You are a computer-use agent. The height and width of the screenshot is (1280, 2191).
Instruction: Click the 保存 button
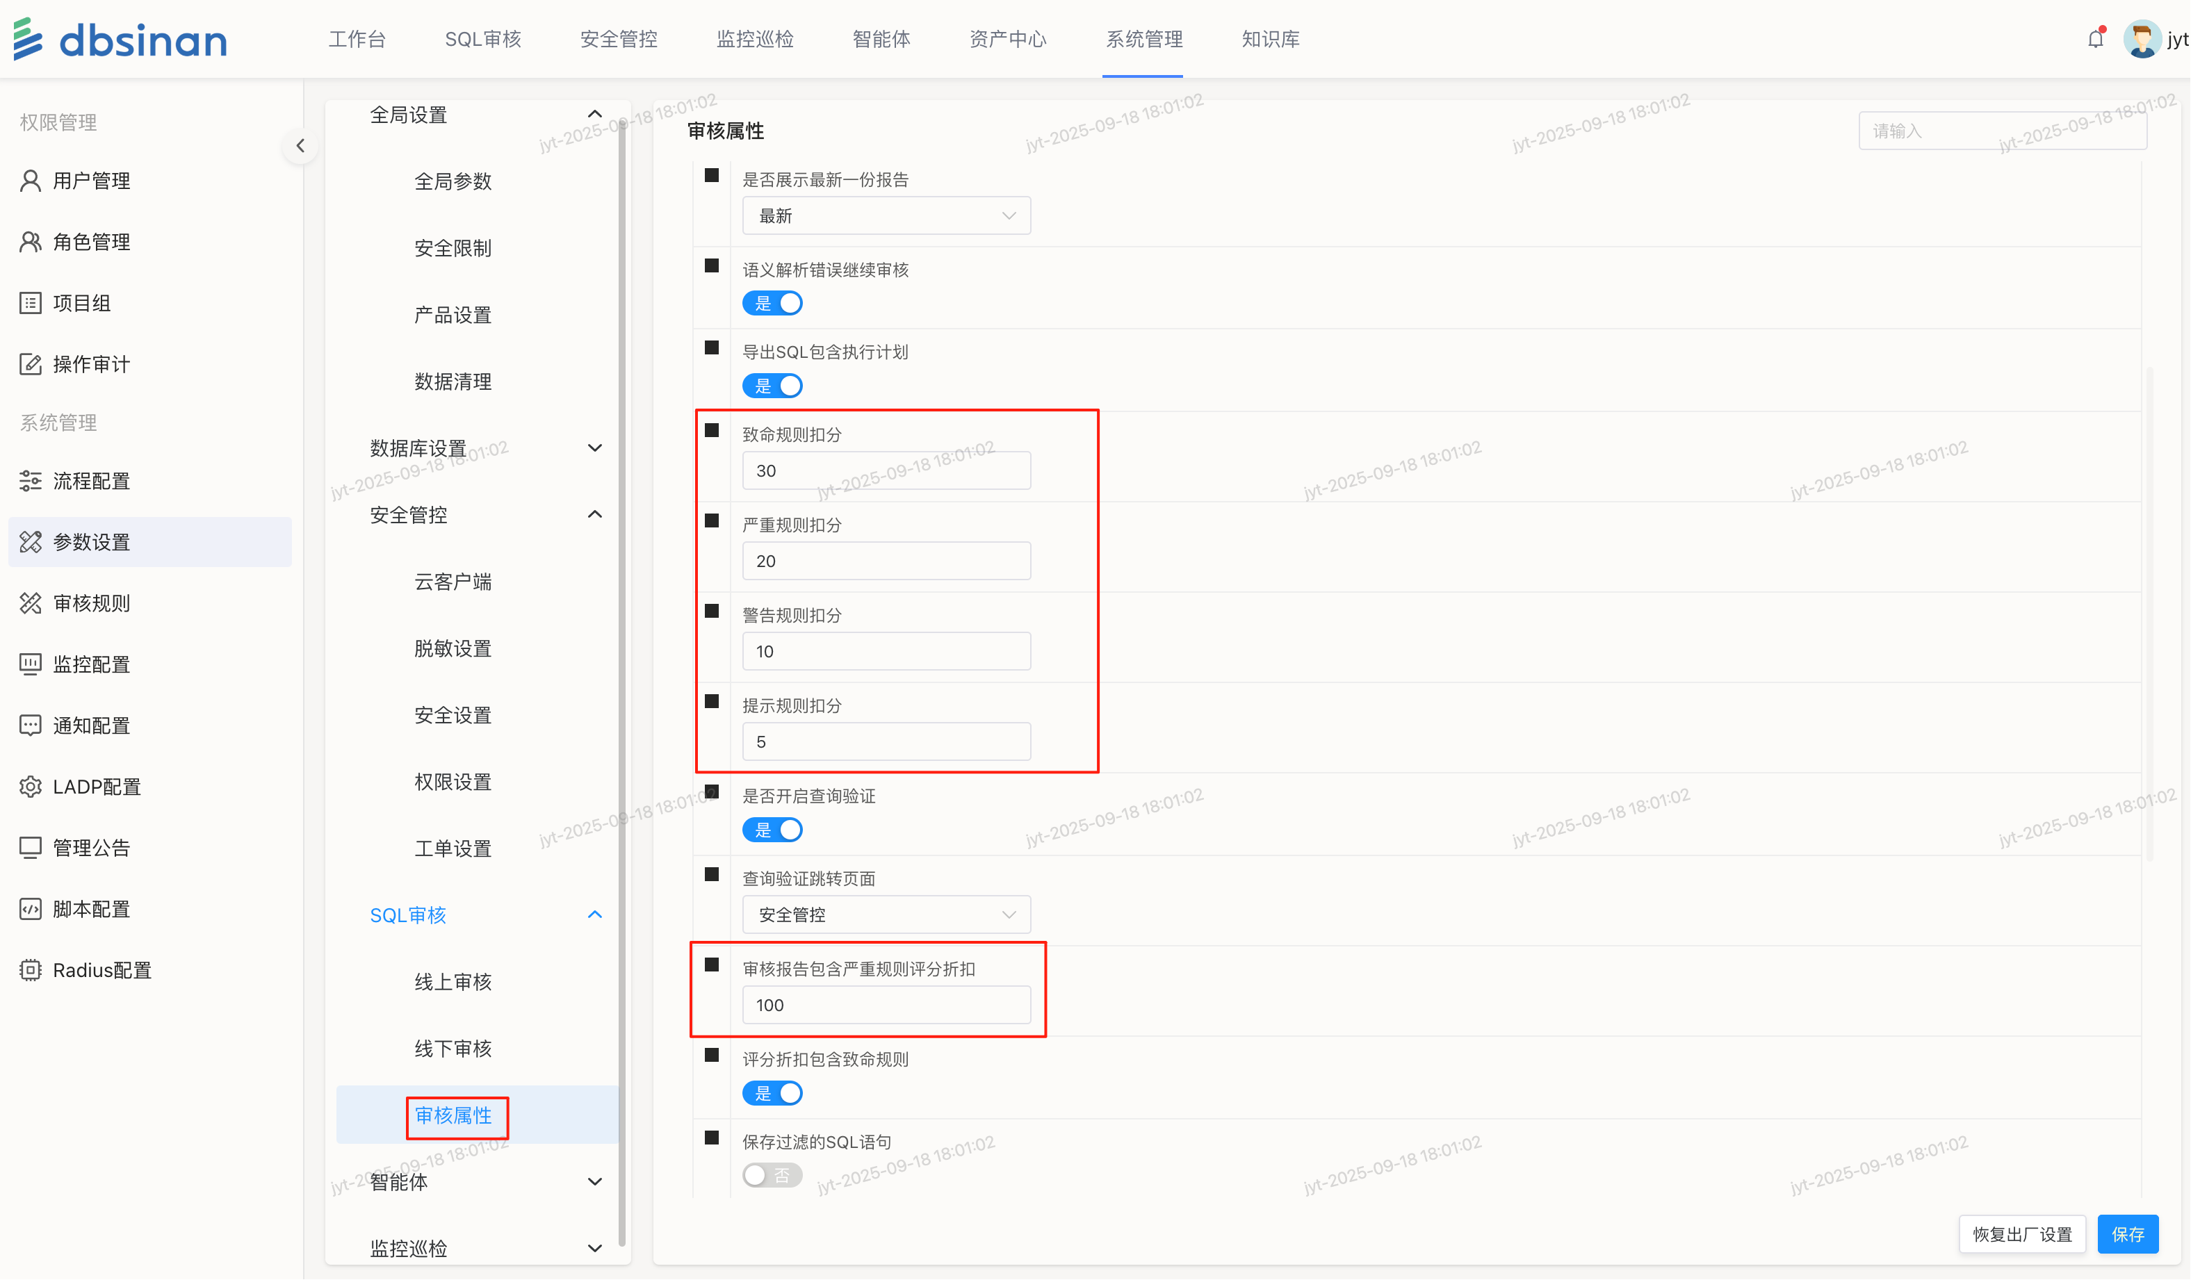[2128, 1235]
